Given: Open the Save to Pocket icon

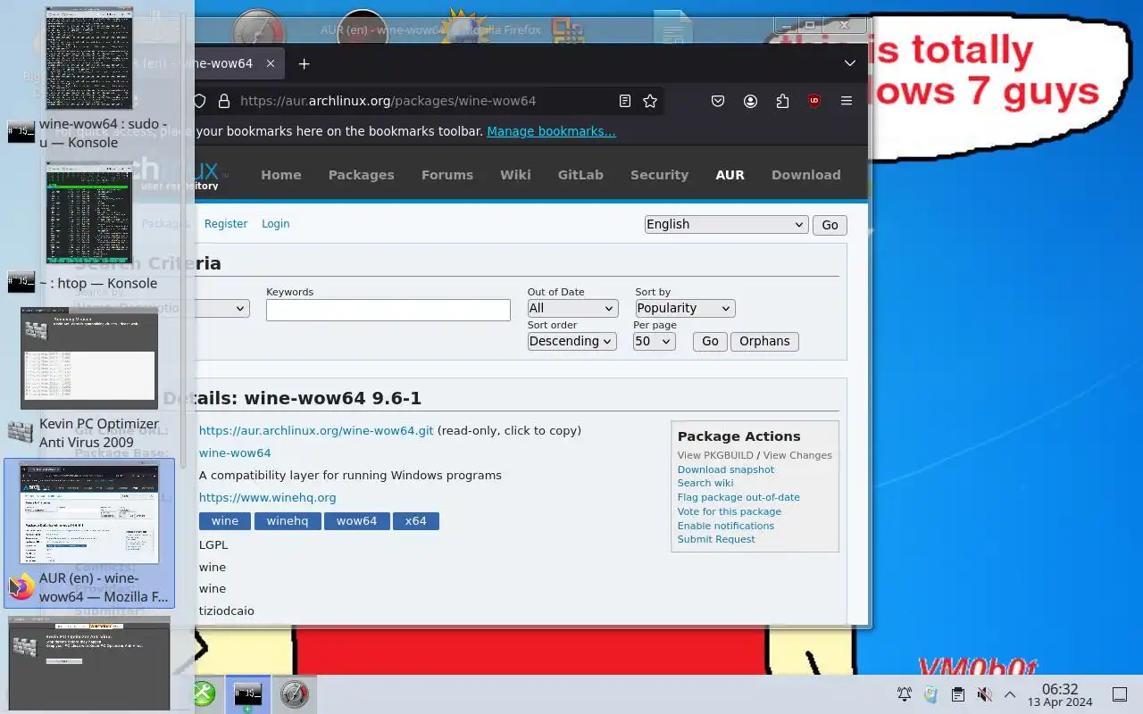Looking at the screenshot, I should click(x=718, y=101).
